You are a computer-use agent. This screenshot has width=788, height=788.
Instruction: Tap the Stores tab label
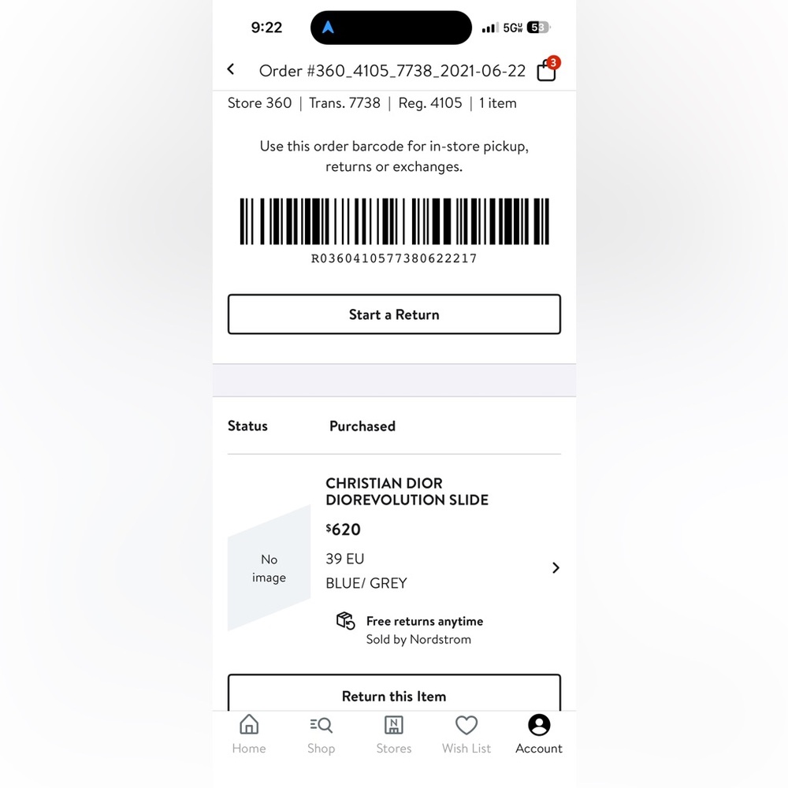[x=393, y=749]
